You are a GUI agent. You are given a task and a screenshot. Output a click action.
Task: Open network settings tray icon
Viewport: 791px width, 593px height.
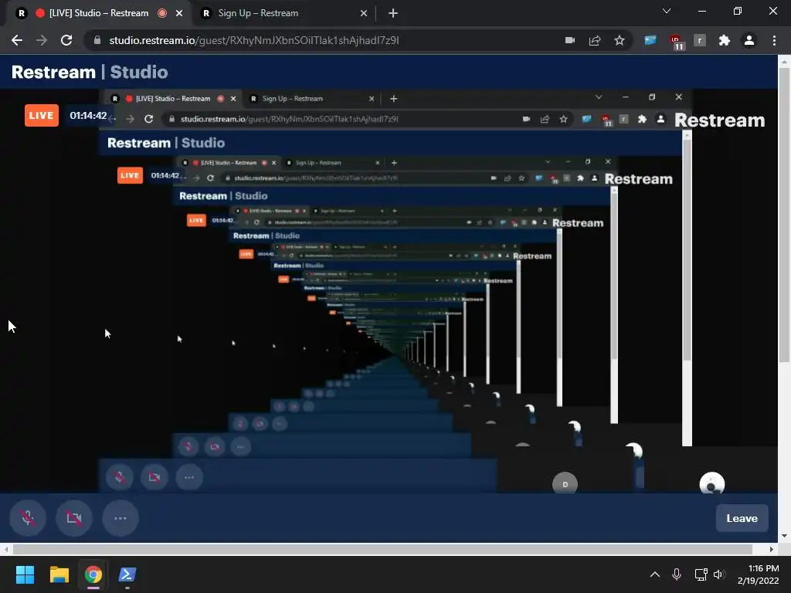701,574
